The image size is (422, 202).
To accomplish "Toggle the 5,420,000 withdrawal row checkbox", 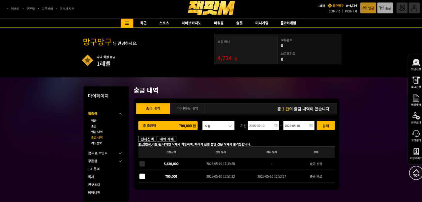I will 142,164.
